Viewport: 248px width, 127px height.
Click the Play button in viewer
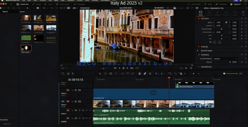127,68
